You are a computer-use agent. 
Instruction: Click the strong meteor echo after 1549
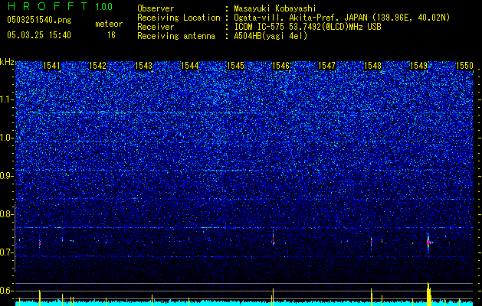tap(428, 243)
